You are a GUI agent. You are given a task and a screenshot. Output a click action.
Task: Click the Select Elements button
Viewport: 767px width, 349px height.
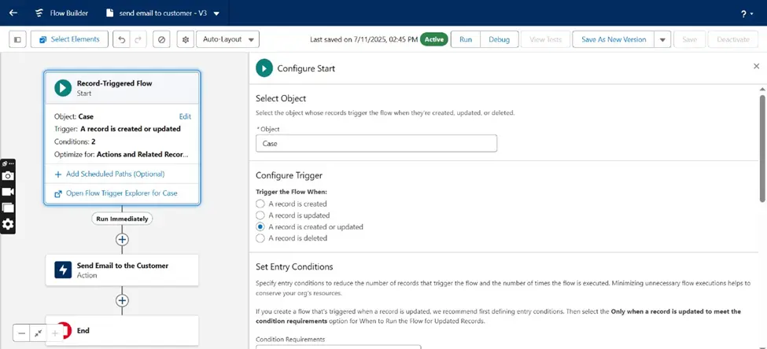coord(69,39)
